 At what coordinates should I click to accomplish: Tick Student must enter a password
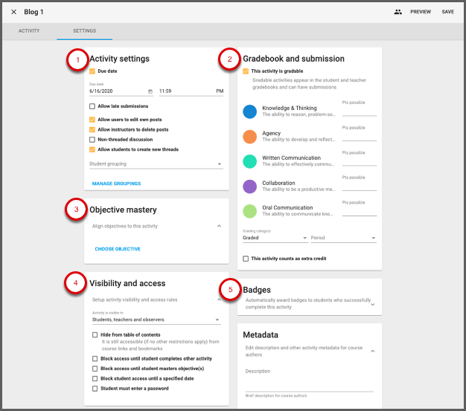(x=95, y=388)
